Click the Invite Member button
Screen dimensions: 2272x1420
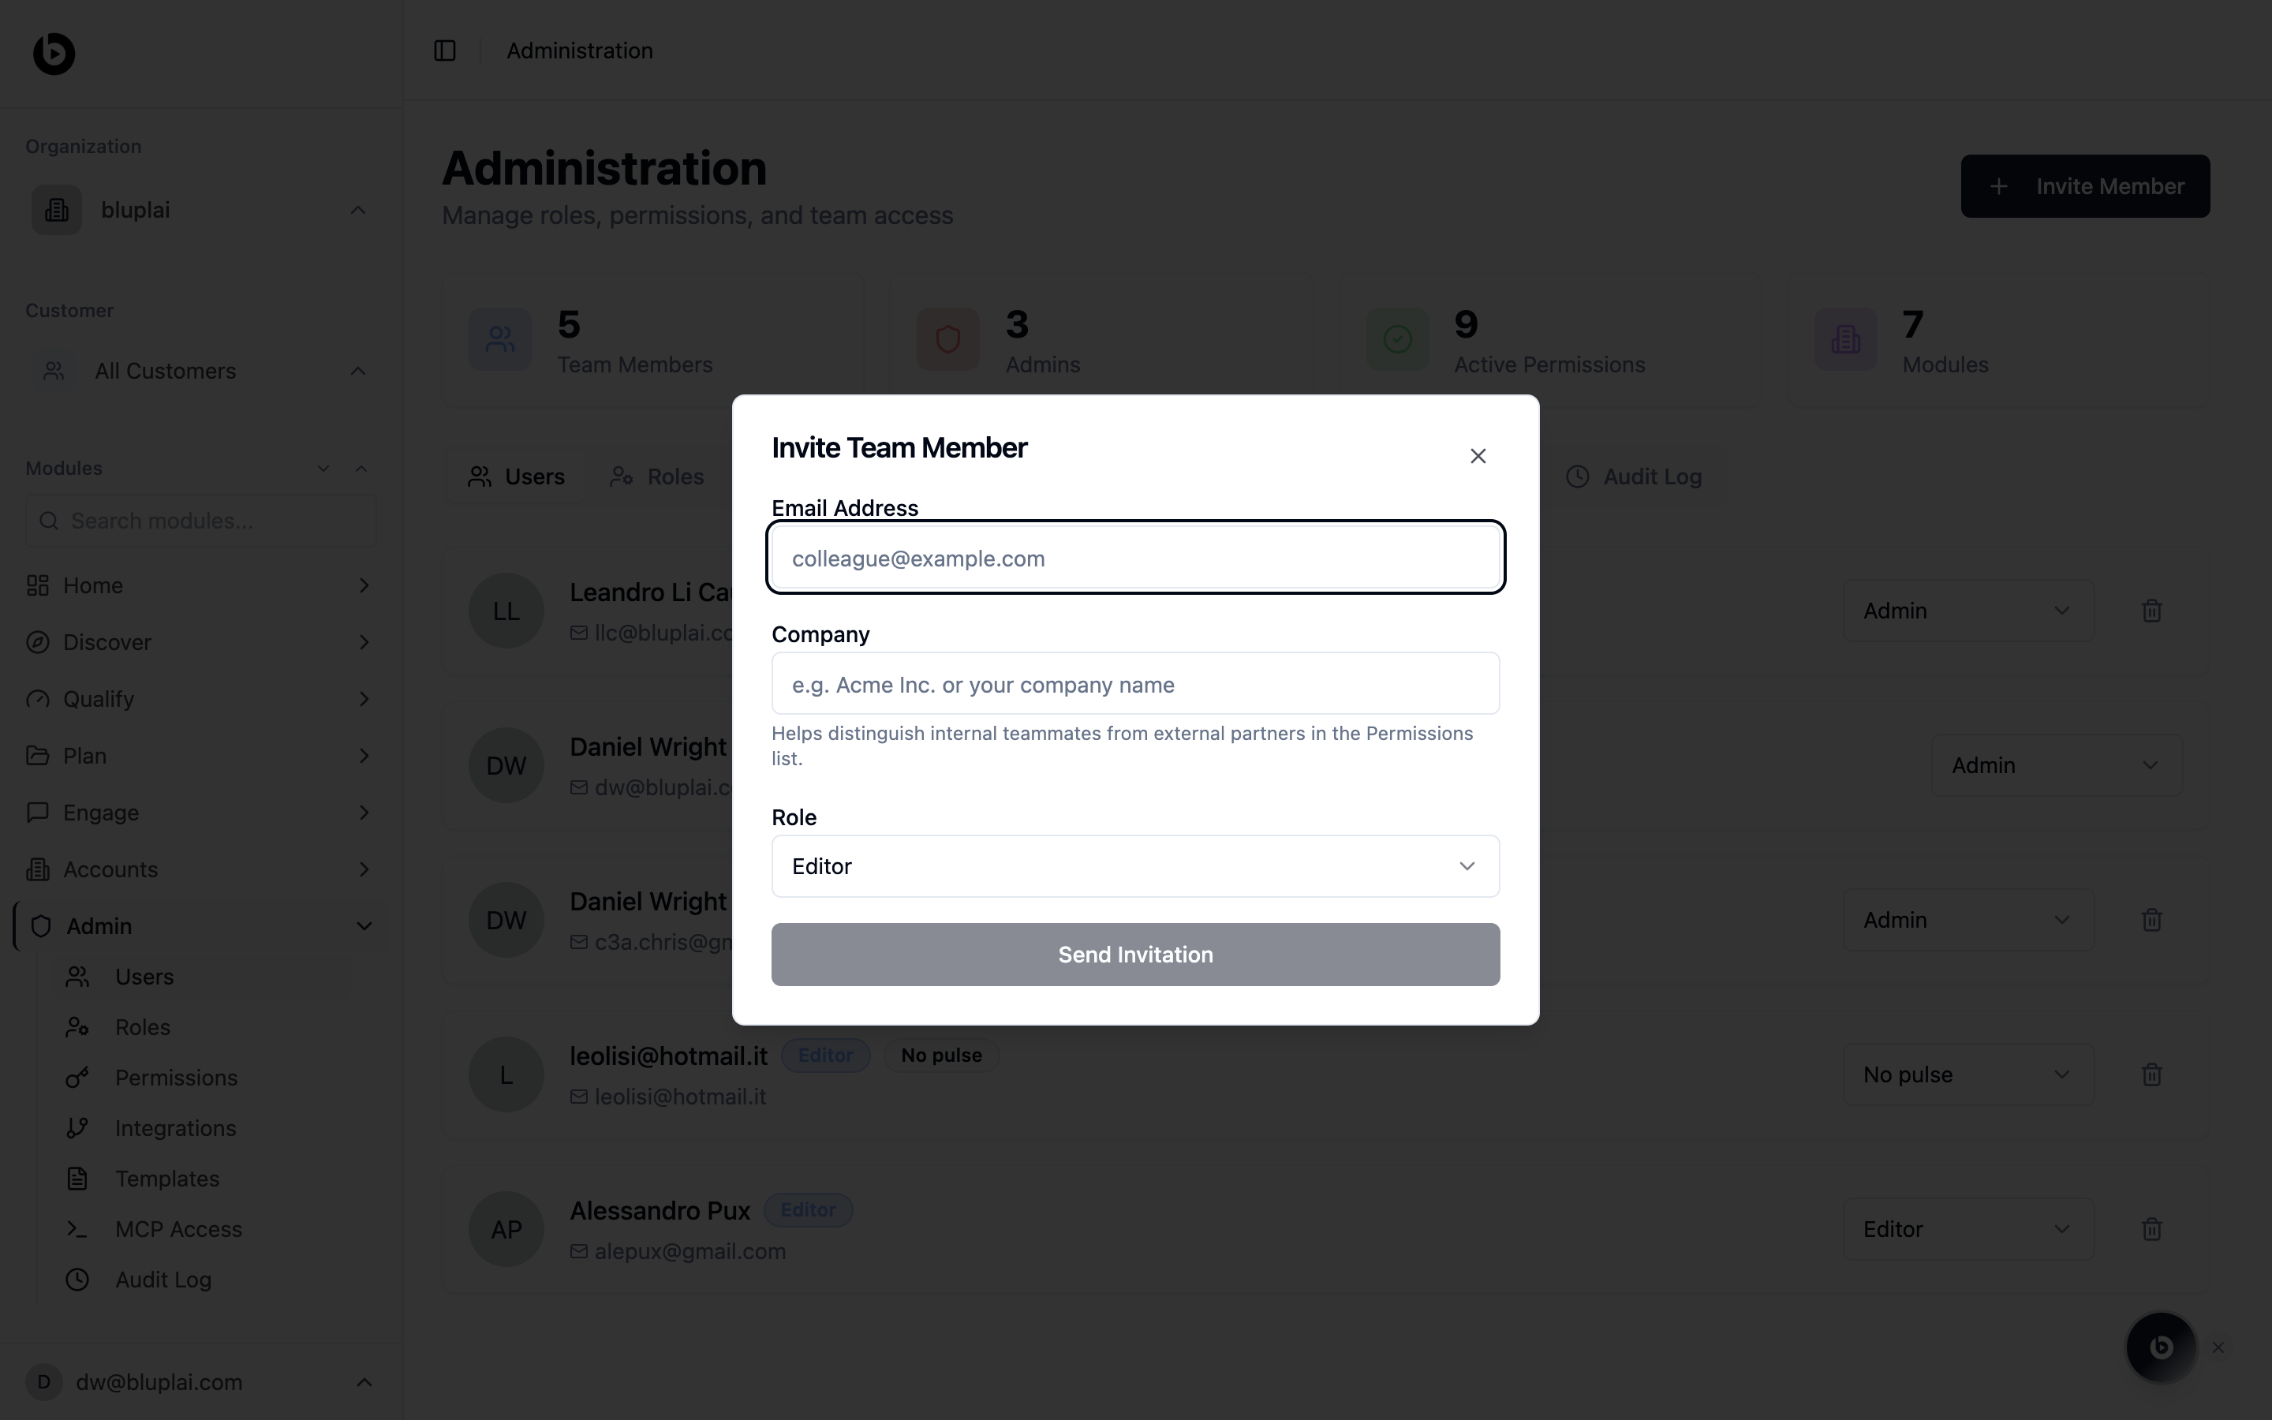pyautogui.click(x=2084, y=186)
